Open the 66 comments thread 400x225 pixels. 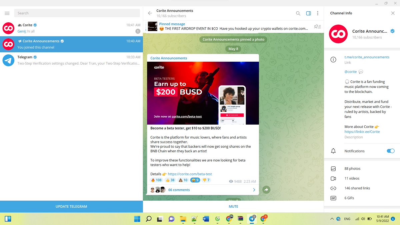click(203, 190)
